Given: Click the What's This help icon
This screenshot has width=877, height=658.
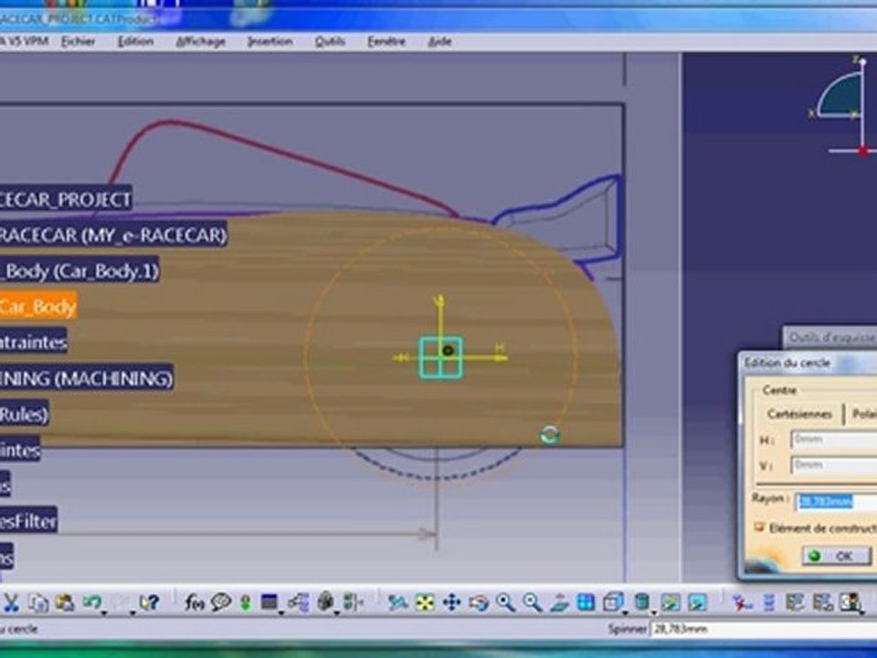Looking at the screenshot, I should click(x=149, y=603).
